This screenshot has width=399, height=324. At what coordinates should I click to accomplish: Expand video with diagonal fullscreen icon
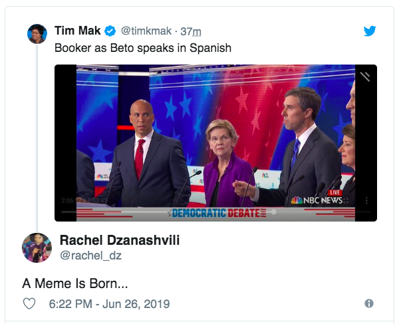[365, 77]
